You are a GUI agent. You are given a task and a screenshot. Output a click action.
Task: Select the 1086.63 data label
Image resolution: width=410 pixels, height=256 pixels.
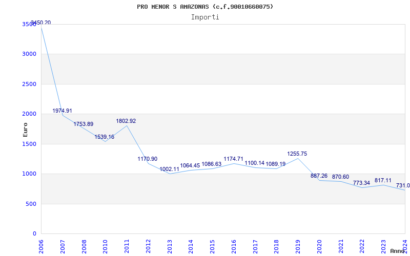tap(212, 164)
